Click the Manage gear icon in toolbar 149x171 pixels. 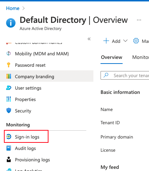(136, 41)
